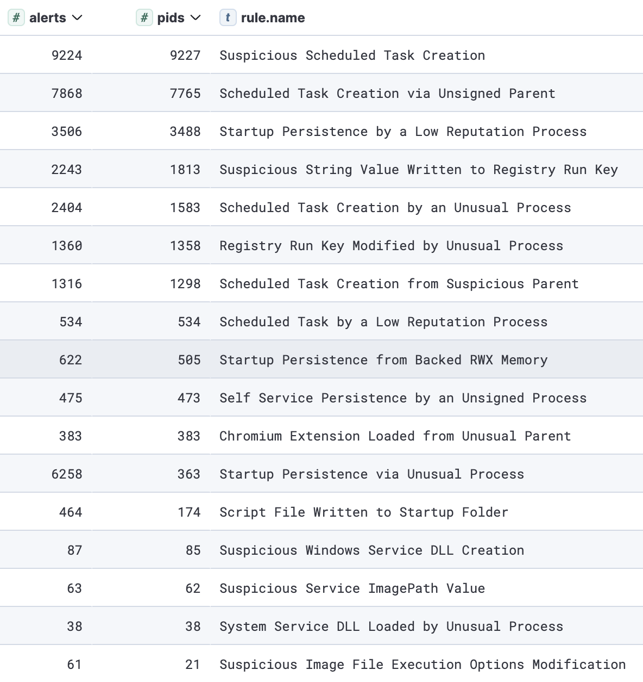643x682 pixels.
Task: Expand the pids column sort chevron
Action: (x=196, y=18)
